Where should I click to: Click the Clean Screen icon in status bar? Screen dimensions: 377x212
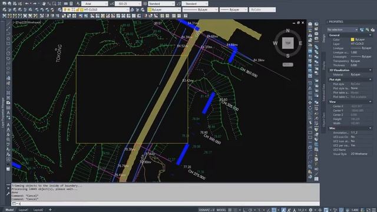369,210
